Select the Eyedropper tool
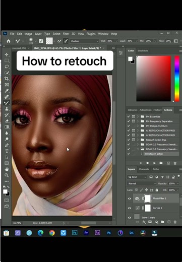Image resolution: width=182 pixels, height=262 pixels. coord(7,91)
